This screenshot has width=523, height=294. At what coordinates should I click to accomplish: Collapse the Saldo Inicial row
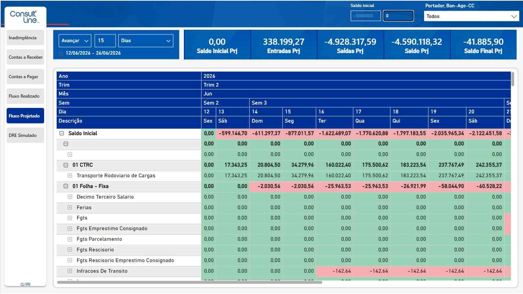click(x=62, y=134)
